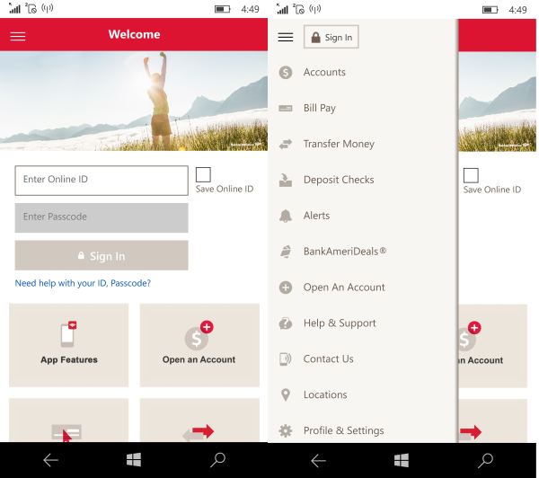This screenshot has width=539, height=478.
Task: Click the Help & Support question icon
Action: coord(286,323)
